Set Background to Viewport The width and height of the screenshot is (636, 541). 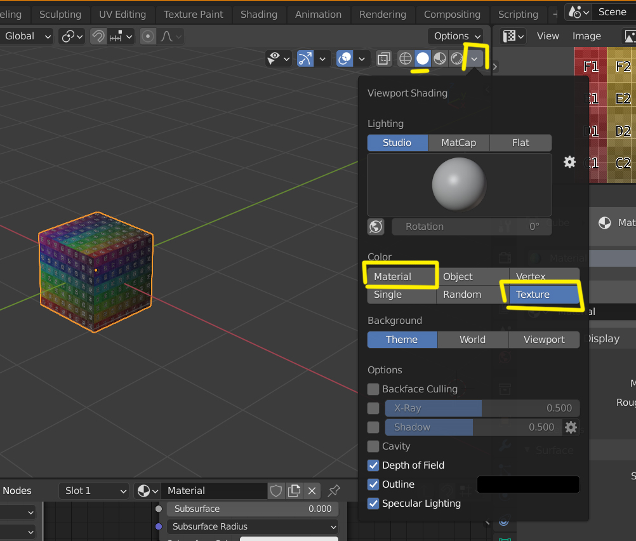tap(545, 340)
